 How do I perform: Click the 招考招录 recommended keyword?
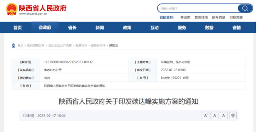pyautogui.click(x=218, y=18)
